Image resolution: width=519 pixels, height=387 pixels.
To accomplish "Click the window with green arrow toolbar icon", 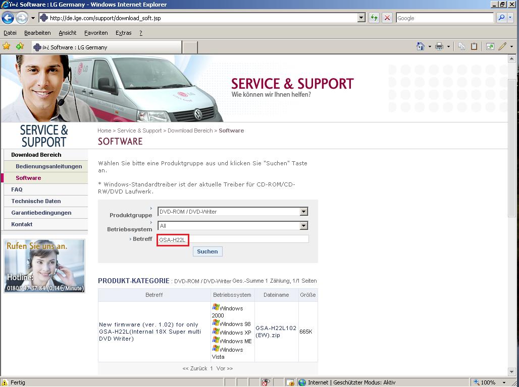I will point(490,46).
